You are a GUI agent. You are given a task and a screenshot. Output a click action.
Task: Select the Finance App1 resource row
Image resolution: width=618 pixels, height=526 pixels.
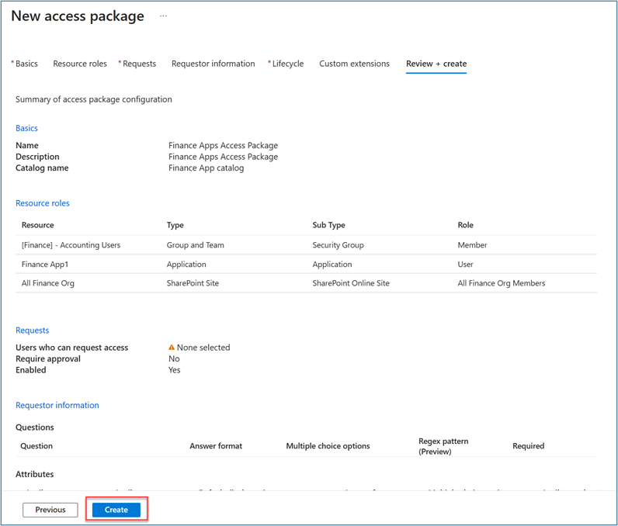click(306, 265)
